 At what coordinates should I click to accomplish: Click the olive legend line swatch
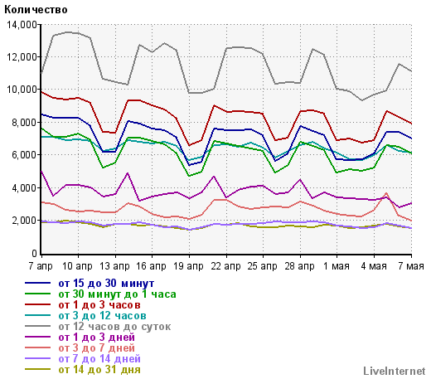37,369
